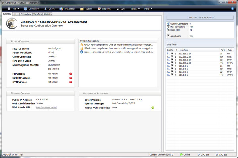238x158 pixels.
Task: Click network icon of interface 7 row
Action: [168, 75]
